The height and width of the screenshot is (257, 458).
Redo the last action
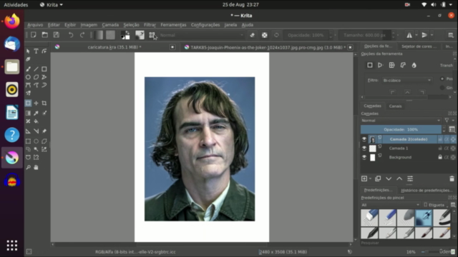[82, 35]
